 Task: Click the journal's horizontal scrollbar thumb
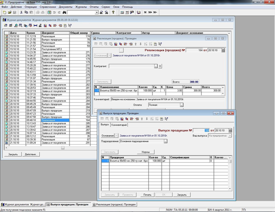pyautogui.click(x=63, y=148)
